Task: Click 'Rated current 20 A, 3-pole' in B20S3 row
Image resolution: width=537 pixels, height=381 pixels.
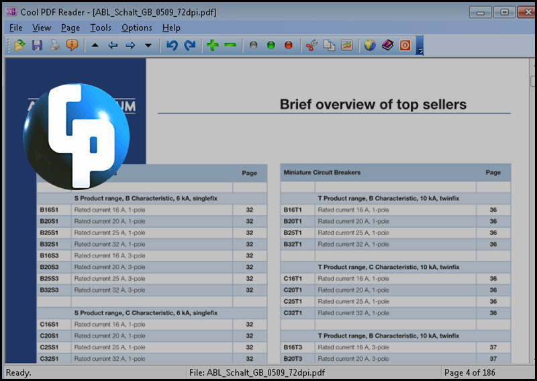Action: coord(109,267)
